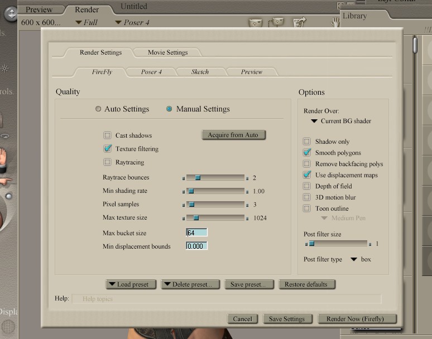Click the pan hand icon near Library
The width and height of the screenshot is (432, 339).
tap(335, 22)
